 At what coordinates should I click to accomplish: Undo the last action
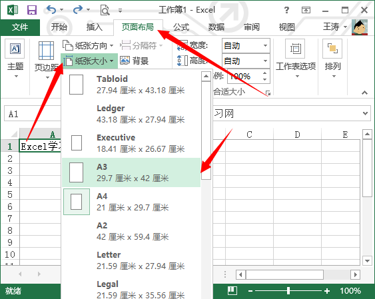tap(51, 10)
